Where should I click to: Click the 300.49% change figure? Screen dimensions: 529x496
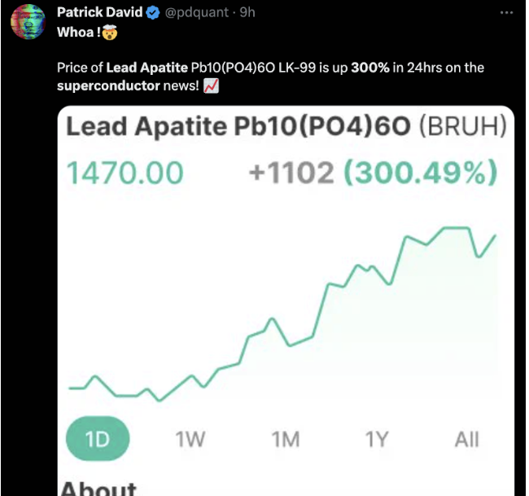[421, 173]
